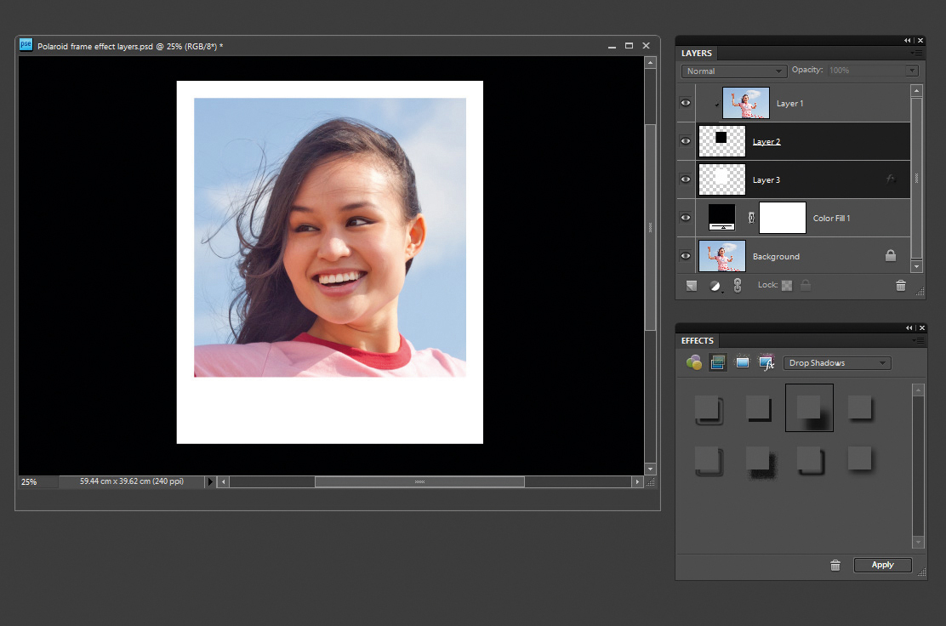Expand the Opacity dropdown arrow
The width and height of the screenshot is (946, 626).
click(x=912, y=71)
